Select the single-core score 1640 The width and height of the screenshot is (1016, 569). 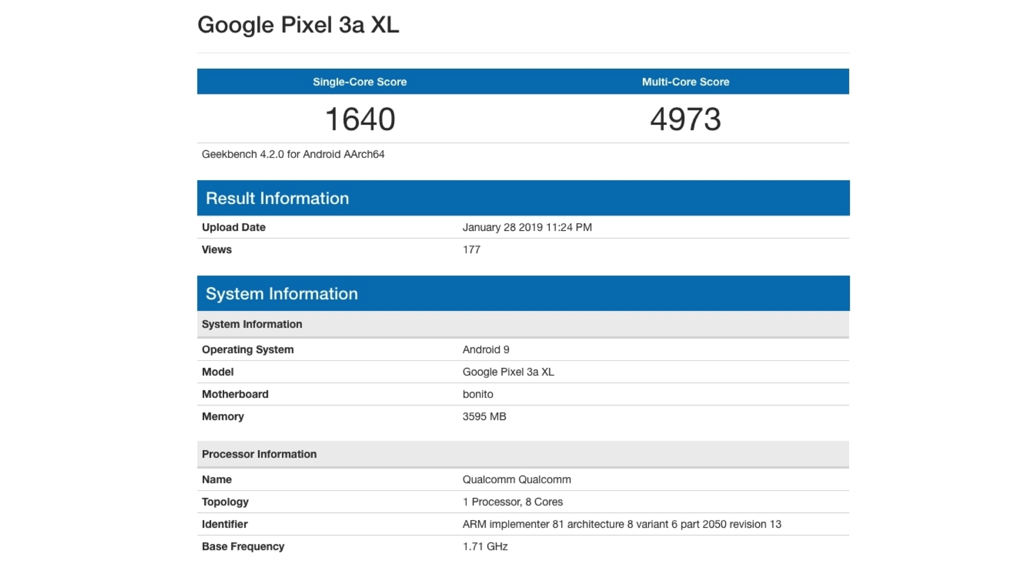[360, 119]
